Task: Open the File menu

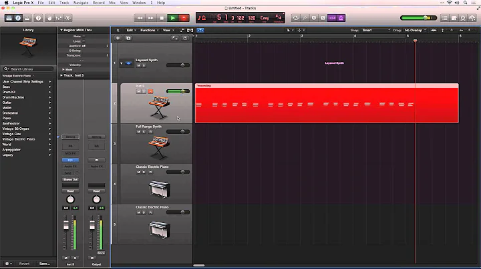Action: [41, 3]
